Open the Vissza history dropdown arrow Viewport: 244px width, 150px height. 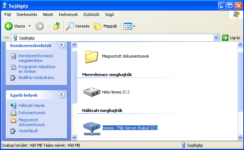(29, 26)
